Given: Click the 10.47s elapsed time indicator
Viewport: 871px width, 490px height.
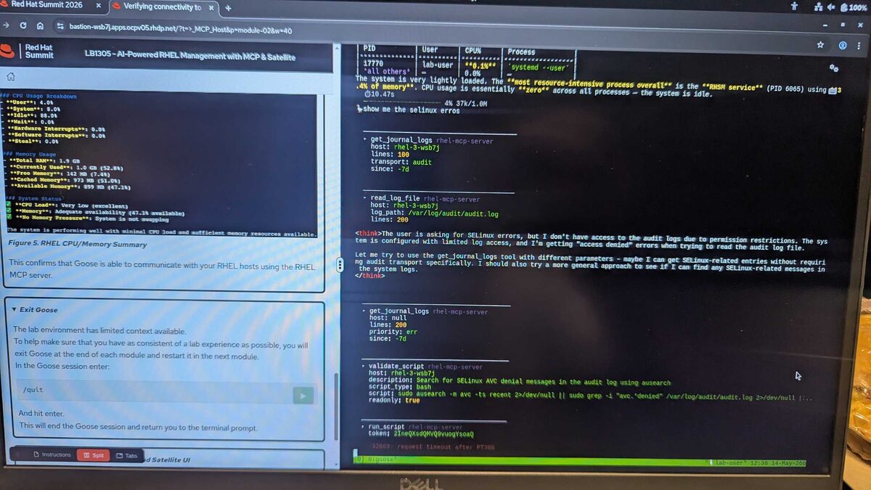Looking at the screenshot, I should (x=381, y=94).
